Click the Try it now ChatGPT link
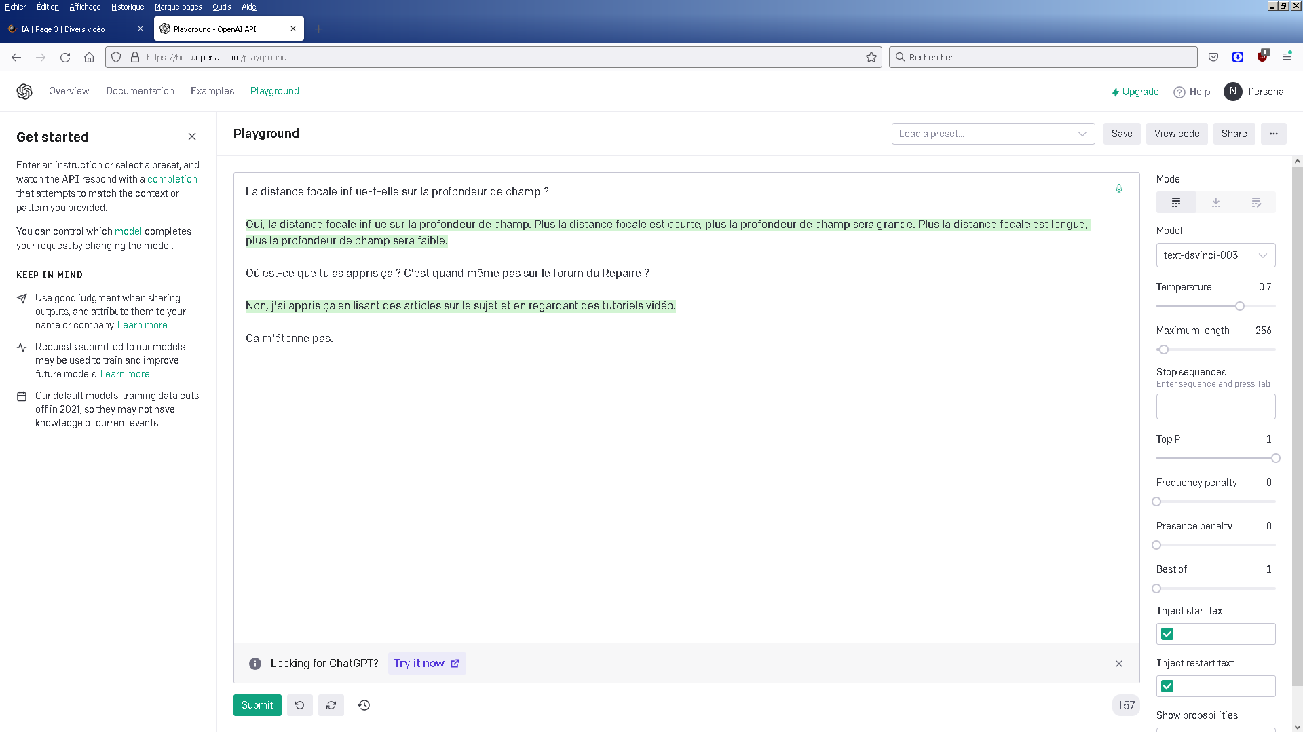Screen dimensions: 1303x733 point(427,663)
